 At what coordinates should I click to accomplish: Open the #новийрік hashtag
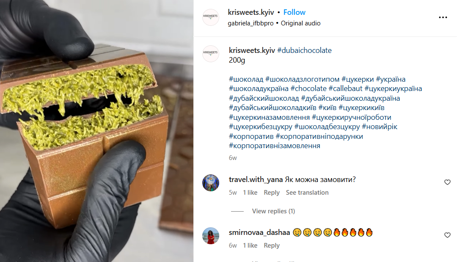(380, 127)
